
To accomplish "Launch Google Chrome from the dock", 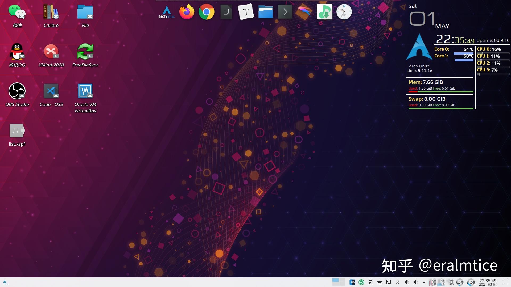I will point(207,12).
